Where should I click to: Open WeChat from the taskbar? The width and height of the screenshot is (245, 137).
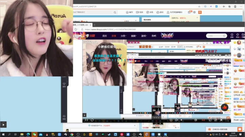(34, 134)
